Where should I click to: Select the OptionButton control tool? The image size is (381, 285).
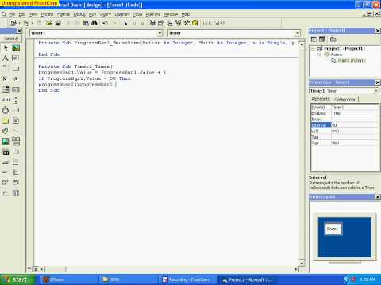[x=16, y=79]
